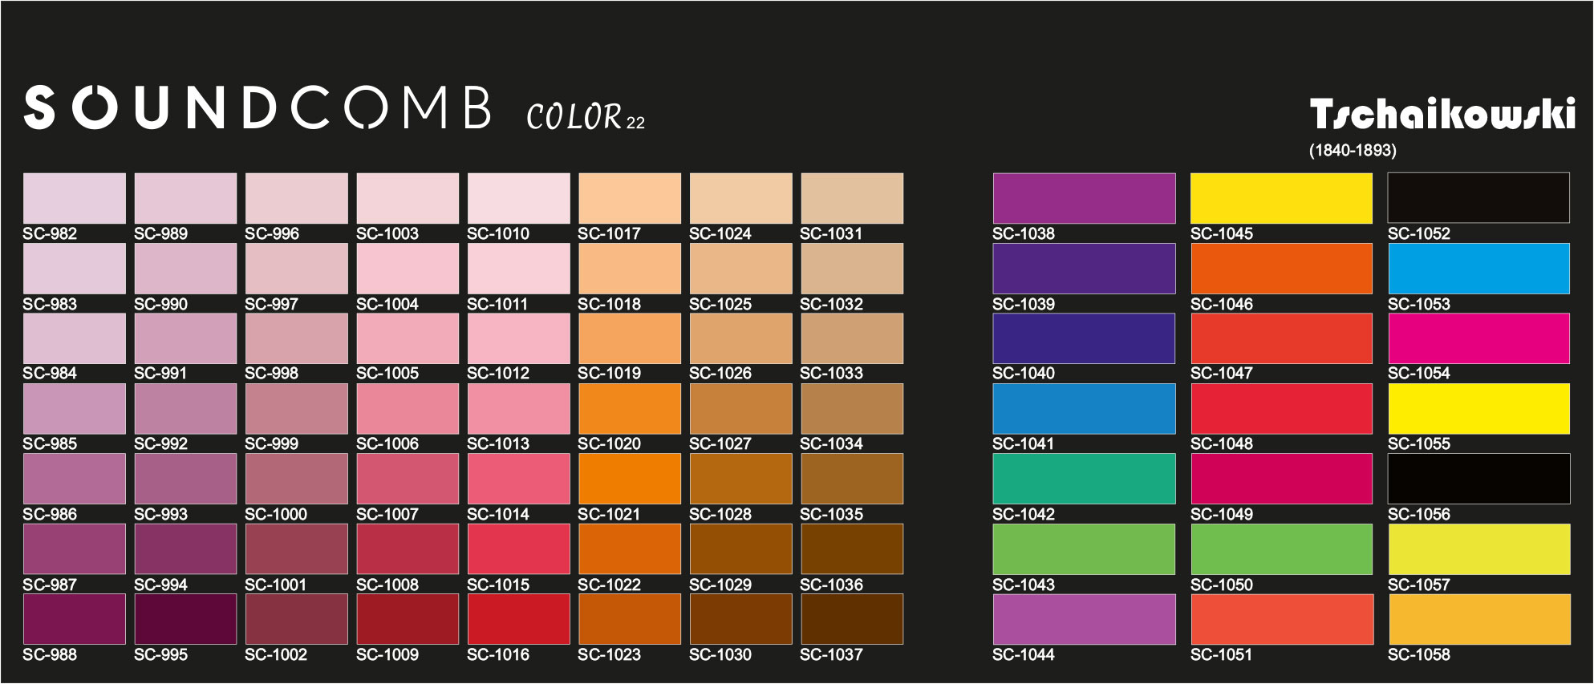Select the SC-986 orchid swatch
Image resolution: width=1594 pixels, height=684 pixels.
[x=75, y=479]
